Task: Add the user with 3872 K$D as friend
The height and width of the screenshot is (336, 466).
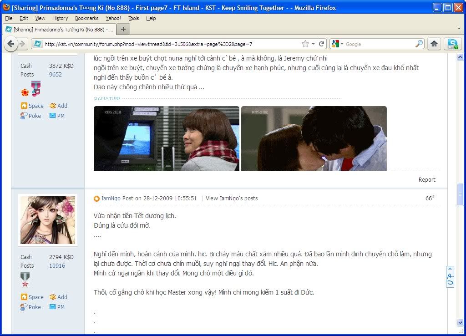Action: point(58,106)
